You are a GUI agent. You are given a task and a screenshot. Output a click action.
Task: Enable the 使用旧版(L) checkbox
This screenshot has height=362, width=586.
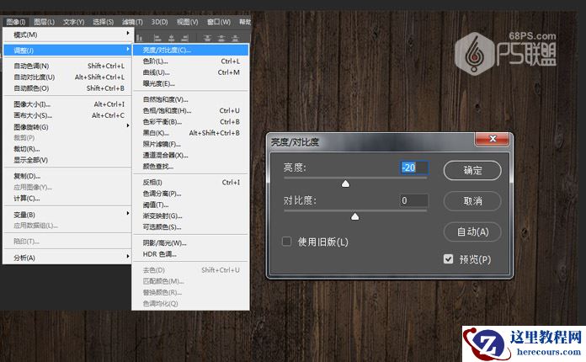(286, 242)
